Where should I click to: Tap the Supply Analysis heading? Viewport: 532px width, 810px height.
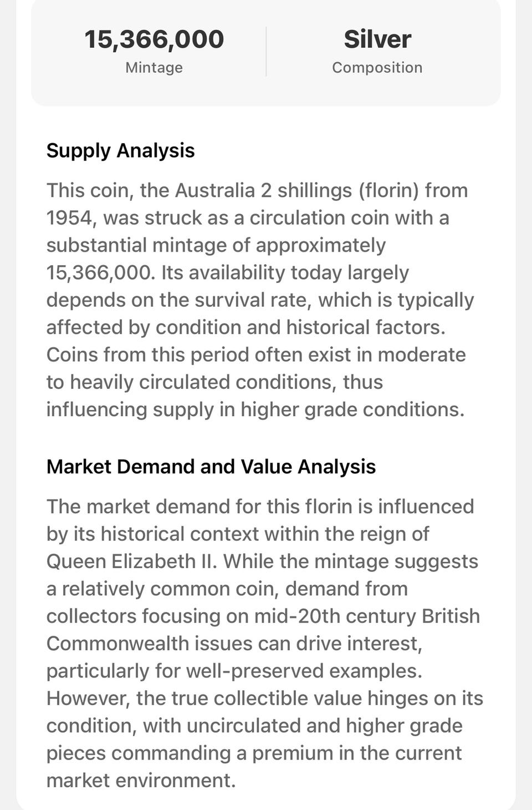(120, 151)
